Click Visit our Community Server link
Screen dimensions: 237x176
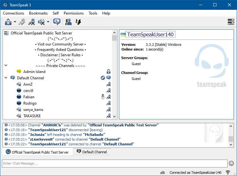pyautogui.click(x=60, y=44)
